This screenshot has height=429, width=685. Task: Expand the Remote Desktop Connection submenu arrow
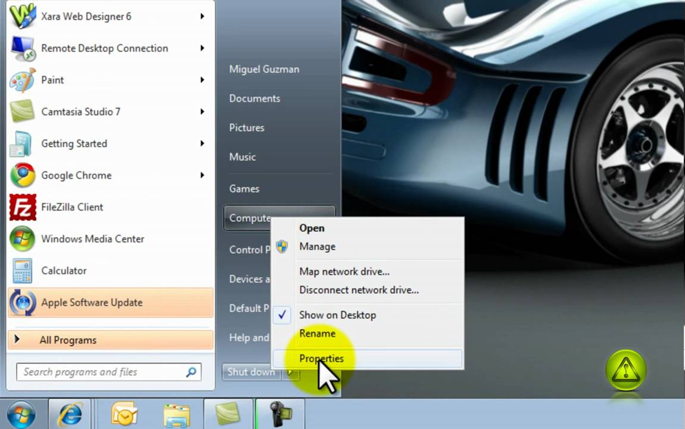tap(203, 48)
